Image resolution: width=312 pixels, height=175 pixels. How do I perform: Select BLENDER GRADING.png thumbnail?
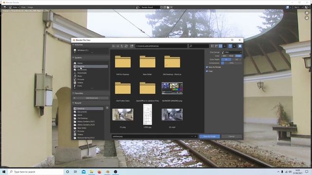coord(172,88)
